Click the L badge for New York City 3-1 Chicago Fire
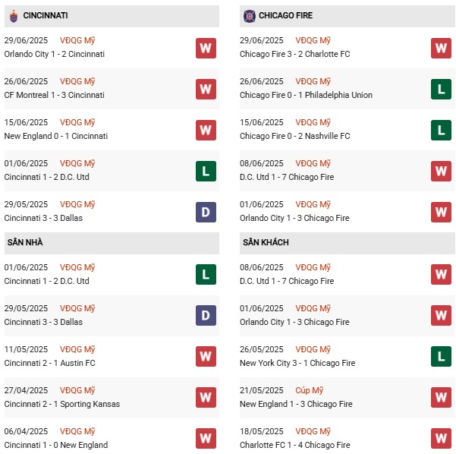 (x=441, y=357)
